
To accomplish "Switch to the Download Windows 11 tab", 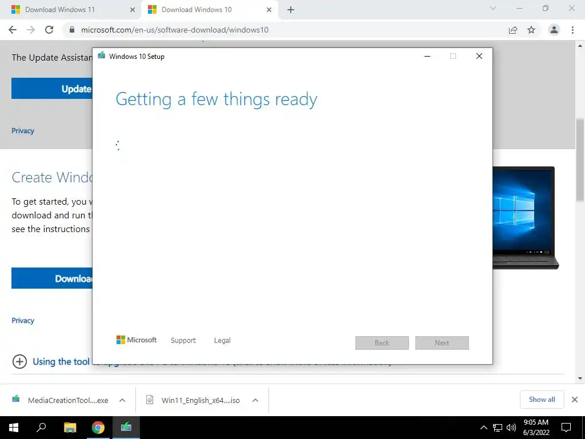I will (x=71, y=10).
